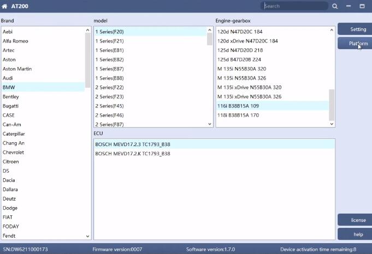
Task: Select brand FIAT
Action: coord(43,217)
